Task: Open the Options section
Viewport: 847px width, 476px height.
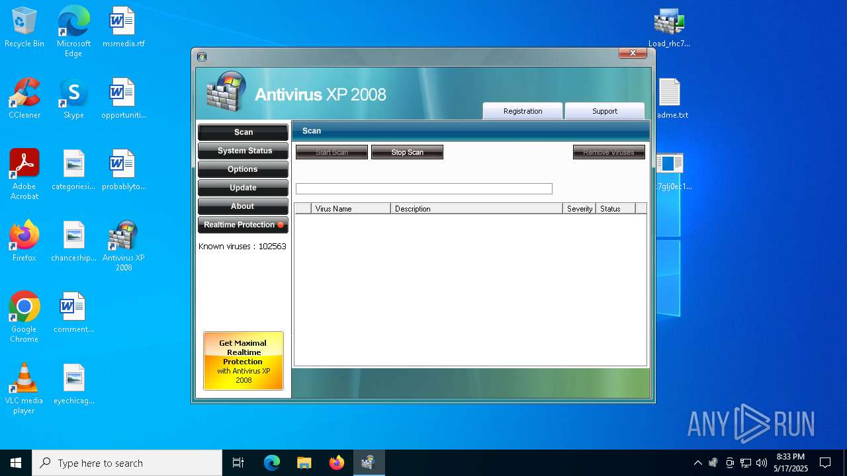Action: (243, 169)
